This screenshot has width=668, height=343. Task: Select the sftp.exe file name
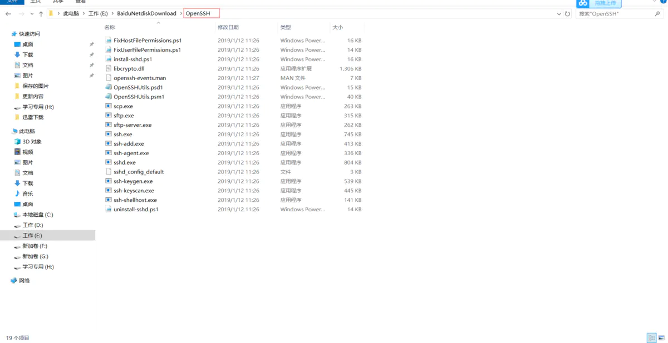tap(124, 116)
